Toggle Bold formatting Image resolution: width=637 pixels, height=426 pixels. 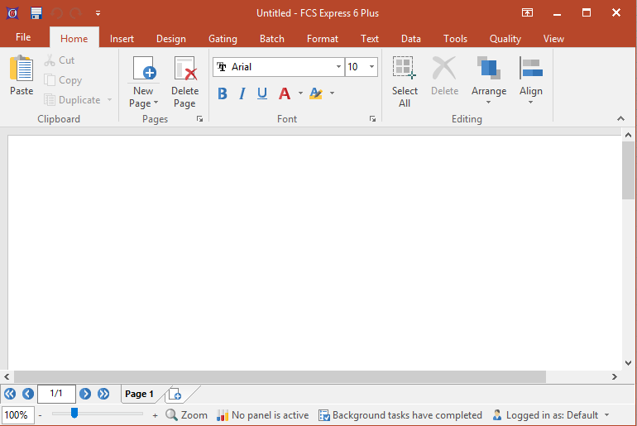pyautogui.click(x=223, y=93)
